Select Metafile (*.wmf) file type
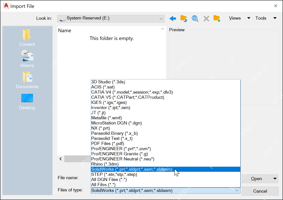Image resolution: width=283 pixels, height=200 pixels. tap(166, 118)
